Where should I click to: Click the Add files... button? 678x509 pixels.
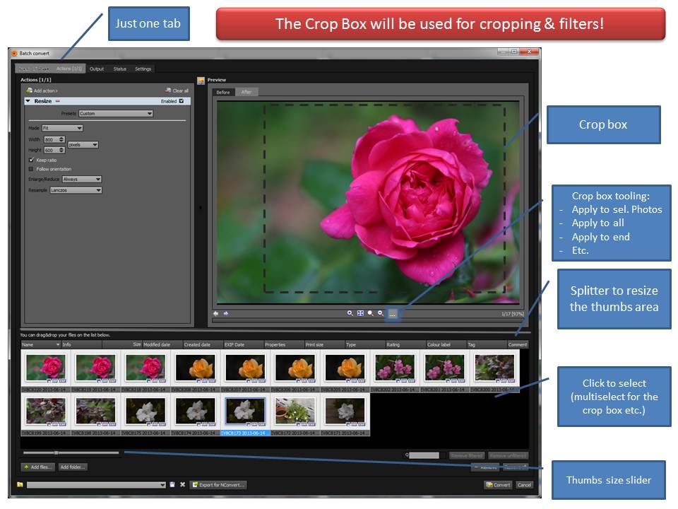pyautogui.click(x=38, y=467)
